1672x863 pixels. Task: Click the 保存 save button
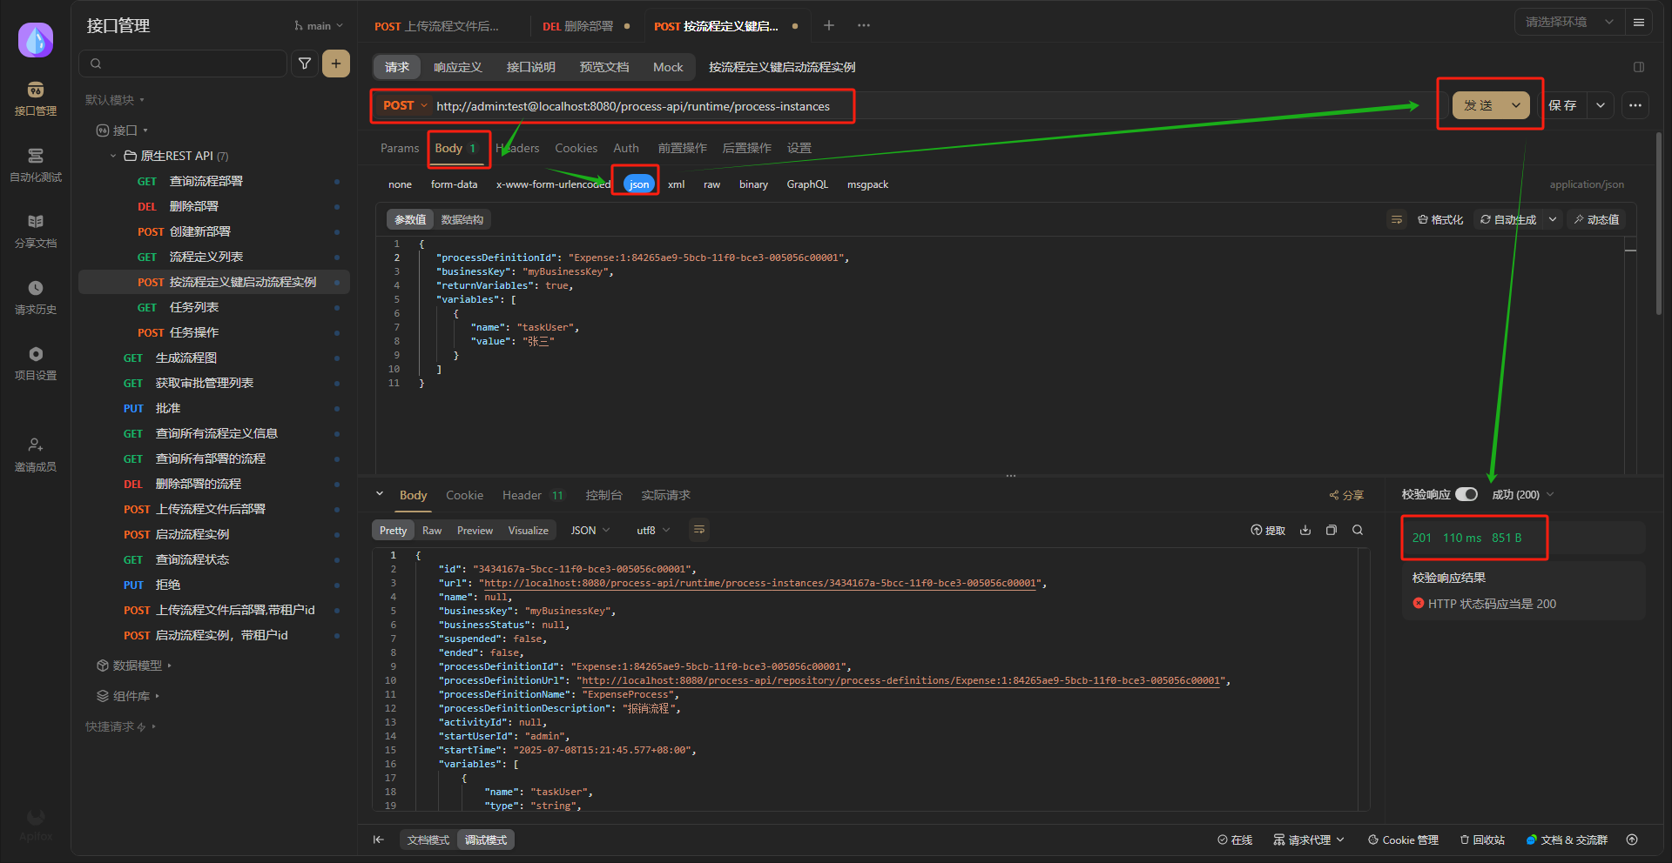(1562, 105)
